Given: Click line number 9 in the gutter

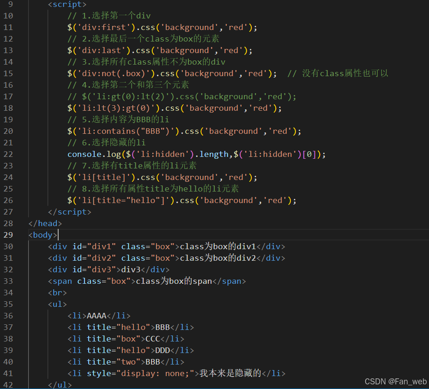Looking at the screenshot, I should point(11,4).
